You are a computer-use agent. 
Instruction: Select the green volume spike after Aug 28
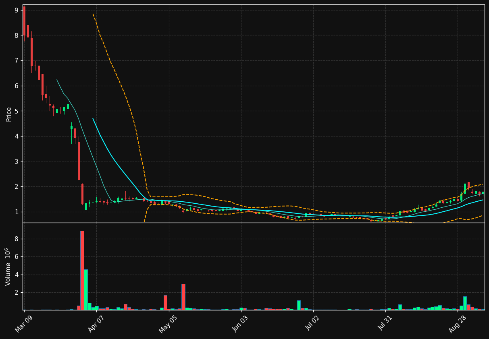pos(465,303)
